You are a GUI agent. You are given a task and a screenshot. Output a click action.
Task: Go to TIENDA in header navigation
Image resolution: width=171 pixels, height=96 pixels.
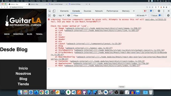[39, 34]
